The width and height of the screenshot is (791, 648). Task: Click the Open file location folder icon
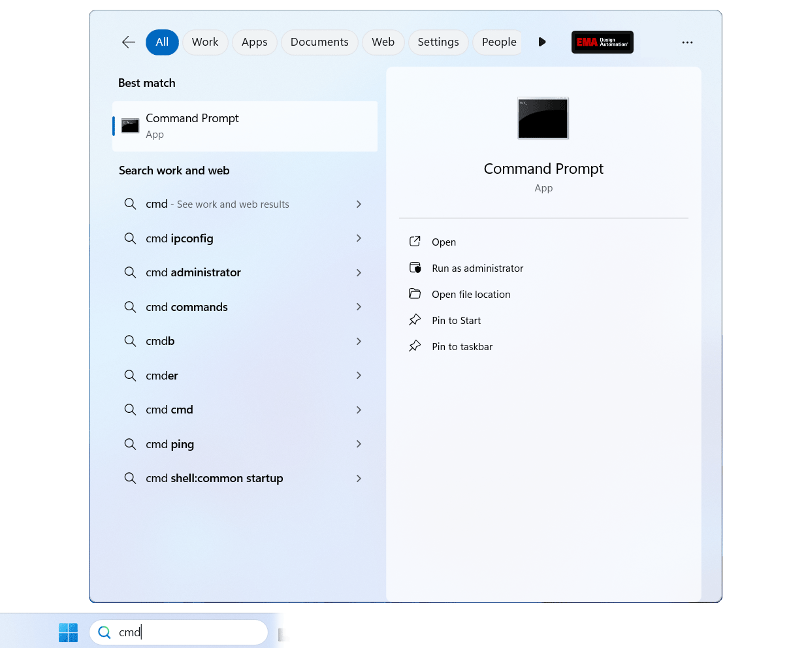click(x=415, y=293)
